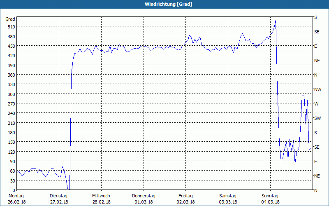This screenshot has height=206, width=329.
Task: Select the date label 04.03.18
Action: pyautogui.click(x=271, y=202)
